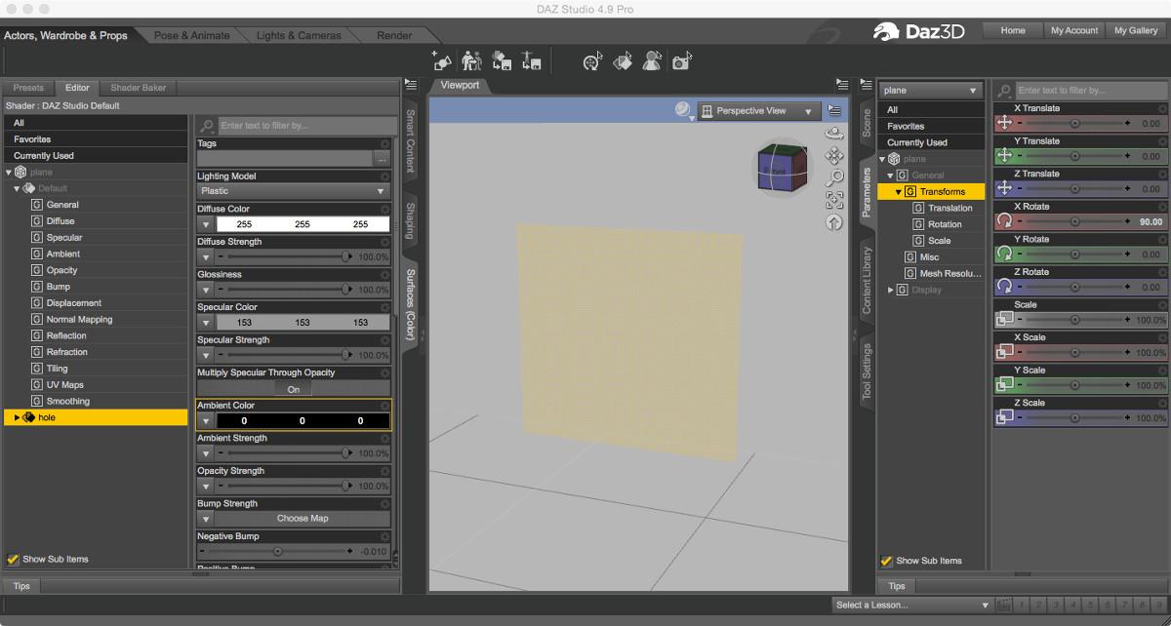The image size is (1171, 626).
Task: Open the Tool Settings side tab
Action: pos(866,372)
